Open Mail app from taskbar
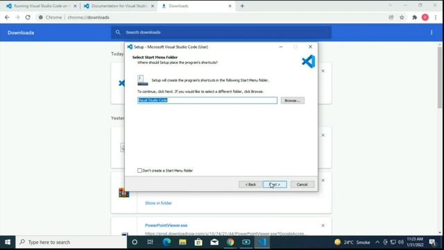Image resolution: width=444 pixels, height=250 pixels. click(214, 242)
